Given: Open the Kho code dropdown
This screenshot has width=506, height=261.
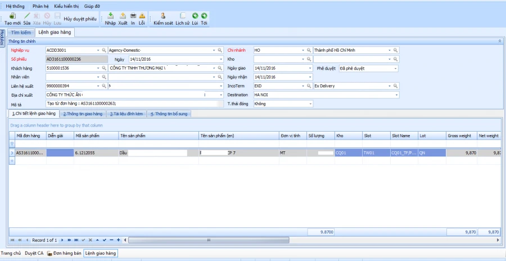Looking at the screenshot, I should pos(303,60).
